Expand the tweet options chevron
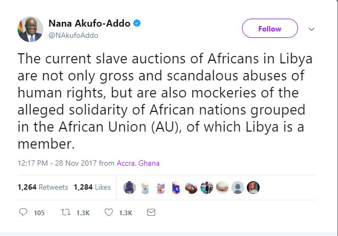Viewport: 338px width, 236px height. tap(312, 29)
